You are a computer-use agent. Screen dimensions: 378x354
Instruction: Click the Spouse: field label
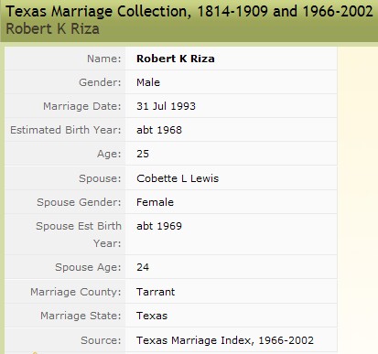click(100, 178)
